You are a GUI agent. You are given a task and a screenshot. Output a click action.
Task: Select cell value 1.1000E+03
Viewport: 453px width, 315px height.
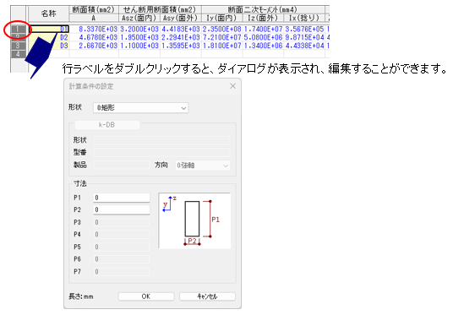click(139, 46)
